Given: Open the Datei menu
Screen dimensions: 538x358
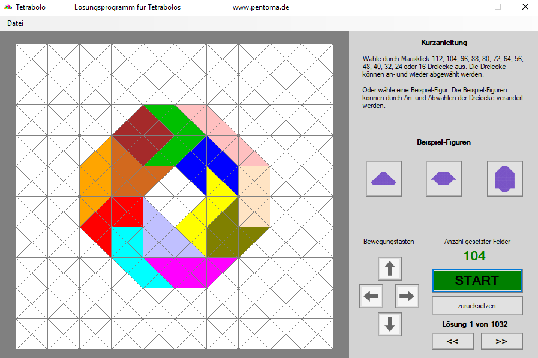Looking at the screenshot, I should (16, 23).
